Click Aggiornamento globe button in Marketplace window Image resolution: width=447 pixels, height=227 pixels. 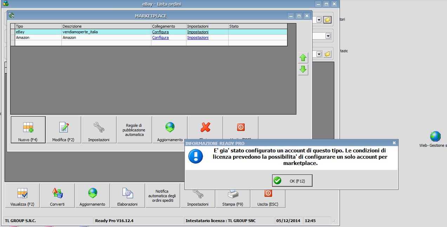pyautogui.click(x=170, y=130)
